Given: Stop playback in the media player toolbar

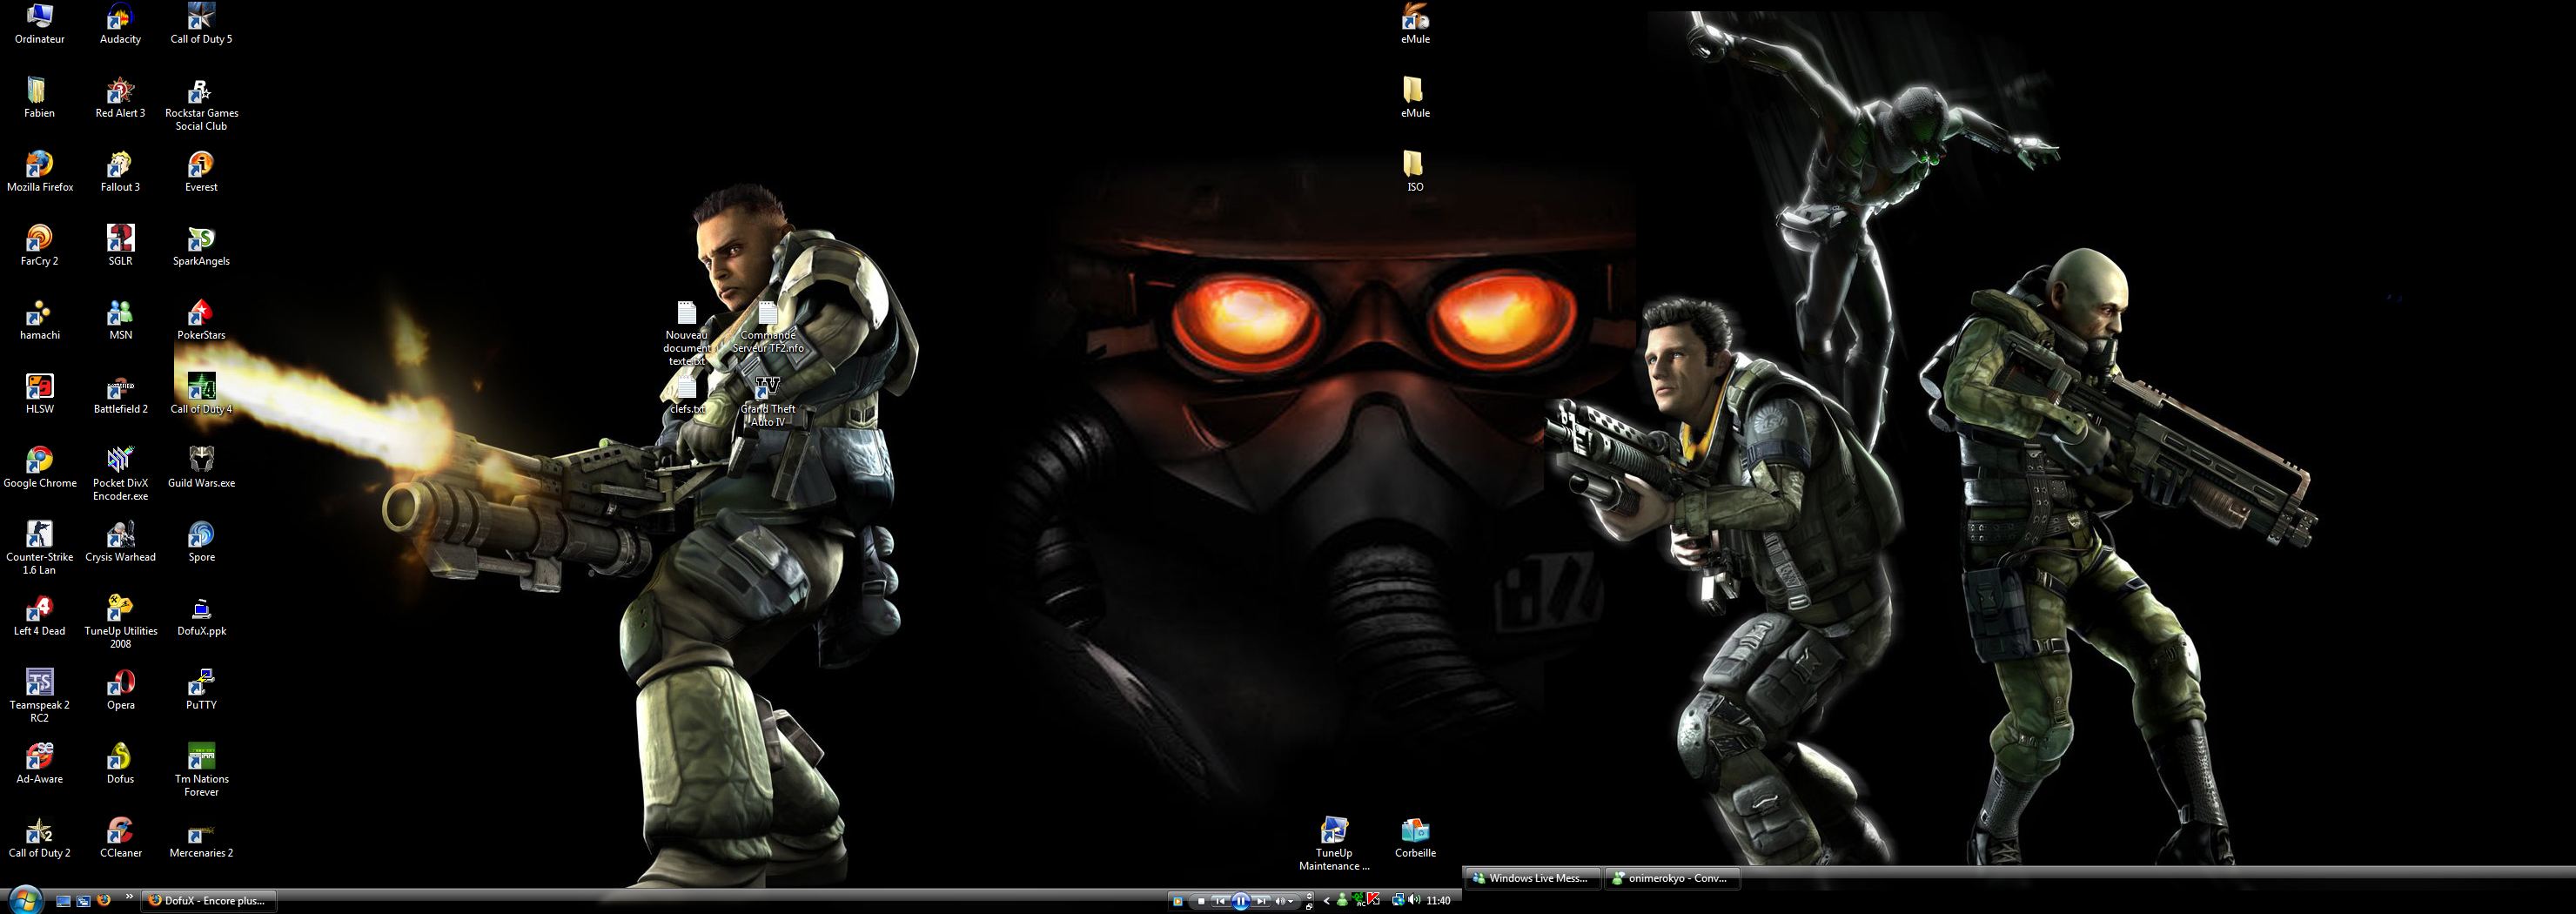Looking at the screenshot, I should (1201, 901).
